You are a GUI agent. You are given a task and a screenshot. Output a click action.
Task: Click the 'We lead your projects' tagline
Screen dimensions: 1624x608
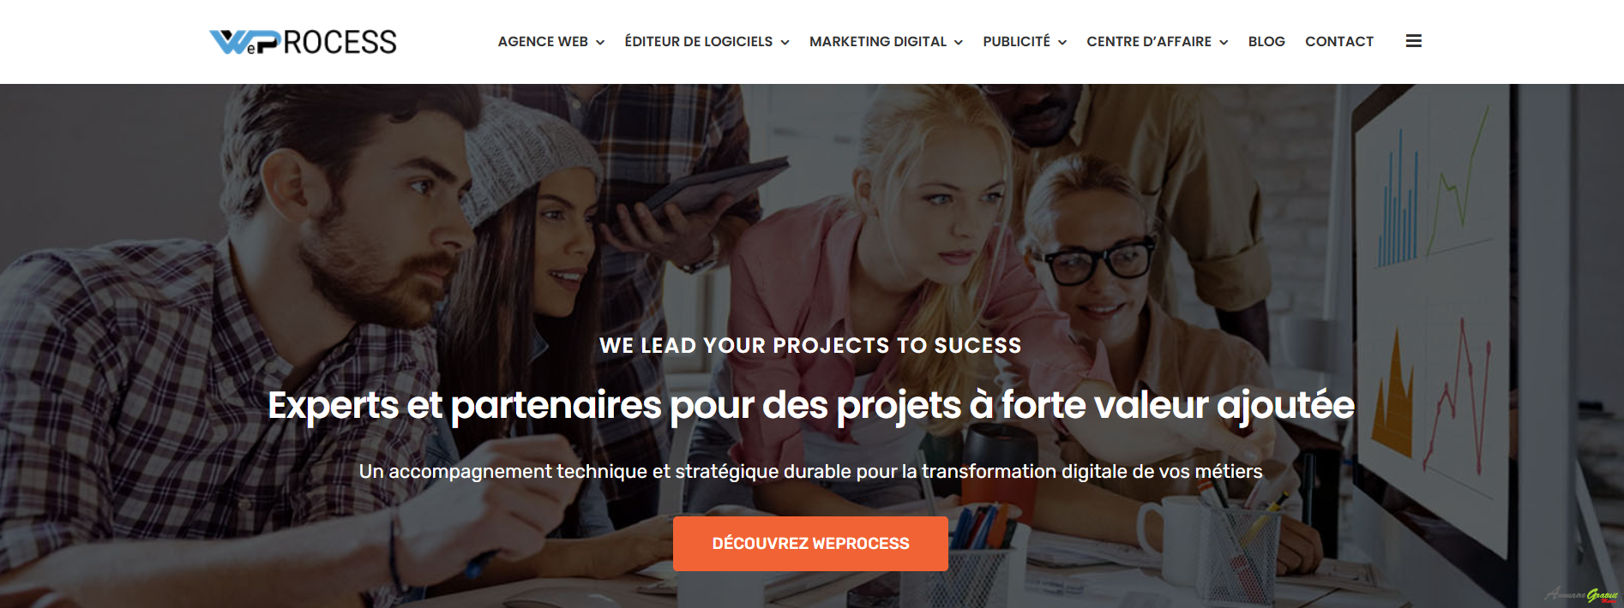coord(810,345)
